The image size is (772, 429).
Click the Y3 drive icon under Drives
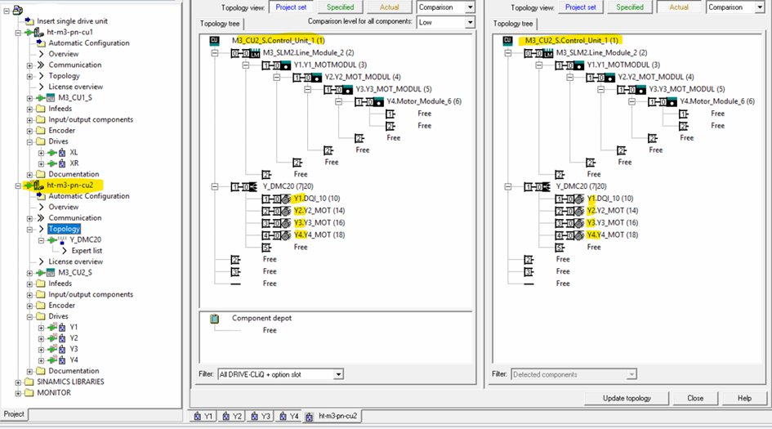click(60, 349)
